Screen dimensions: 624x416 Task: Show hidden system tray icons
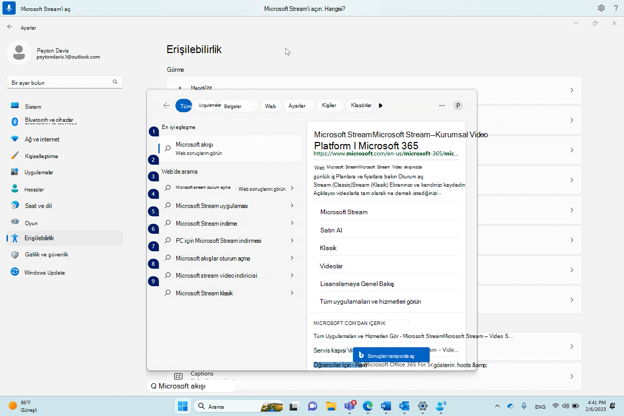click(497, 406)
